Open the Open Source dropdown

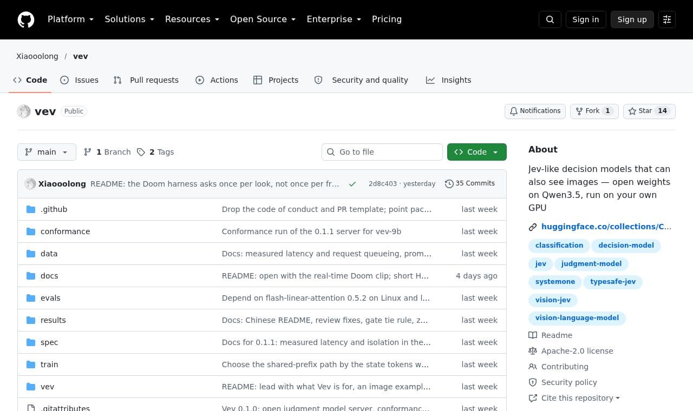263,19
